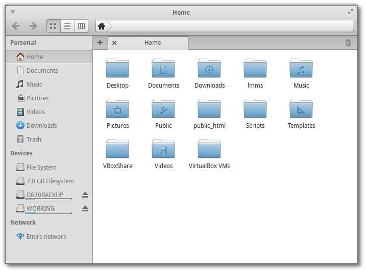Collapse the Devices sidebar section

click(21, 153)
